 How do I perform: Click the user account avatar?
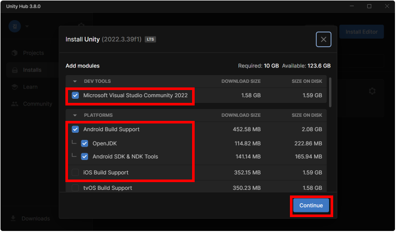[14, 26]
